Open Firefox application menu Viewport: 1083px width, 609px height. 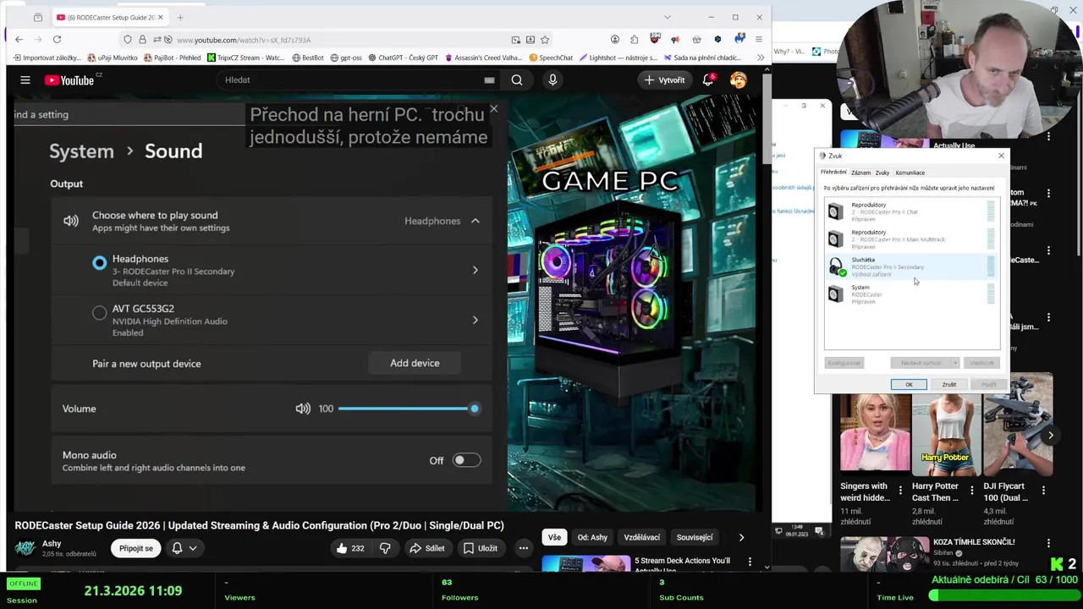click(x=759, y=40)
